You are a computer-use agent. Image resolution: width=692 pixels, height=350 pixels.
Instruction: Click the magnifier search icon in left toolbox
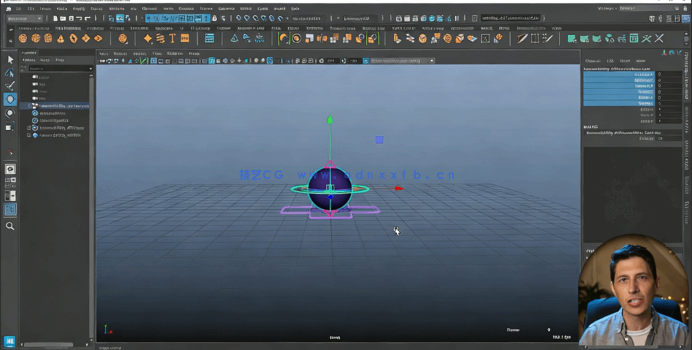[x=10, y=226]
